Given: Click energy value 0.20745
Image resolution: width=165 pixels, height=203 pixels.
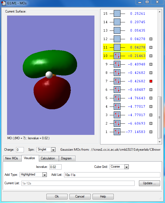Looking at the screenshot, I should [x=138, y=22].
